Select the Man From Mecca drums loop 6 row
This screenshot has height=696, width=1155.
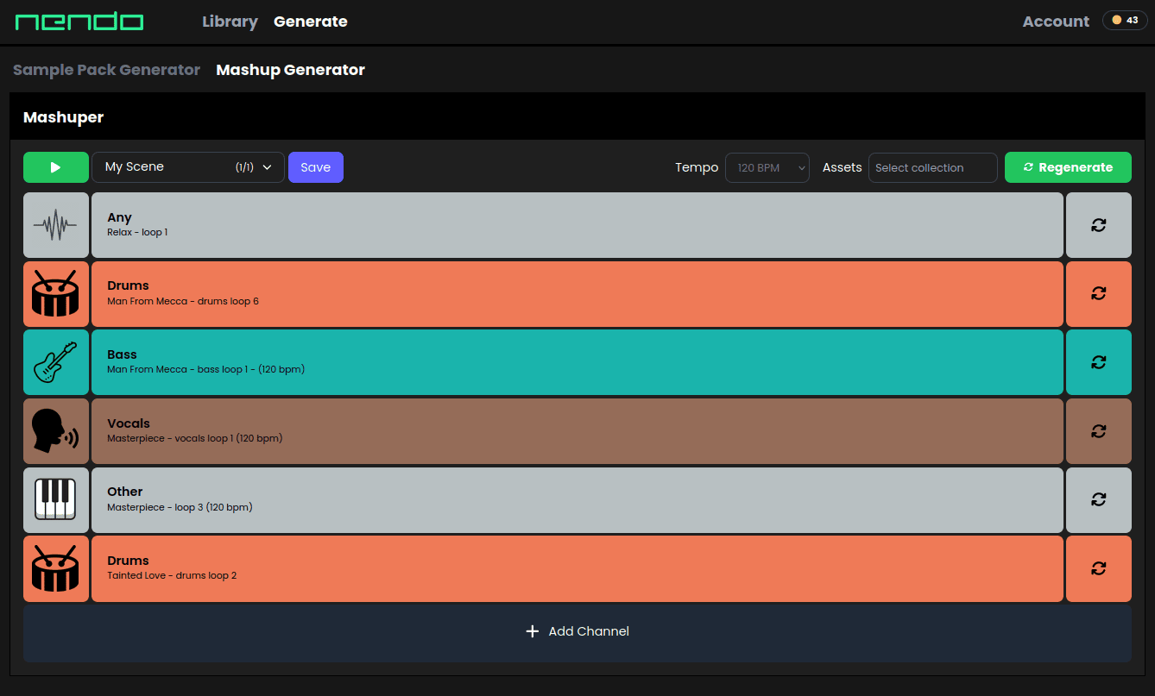pyautogui.click(x=577, y=293)
